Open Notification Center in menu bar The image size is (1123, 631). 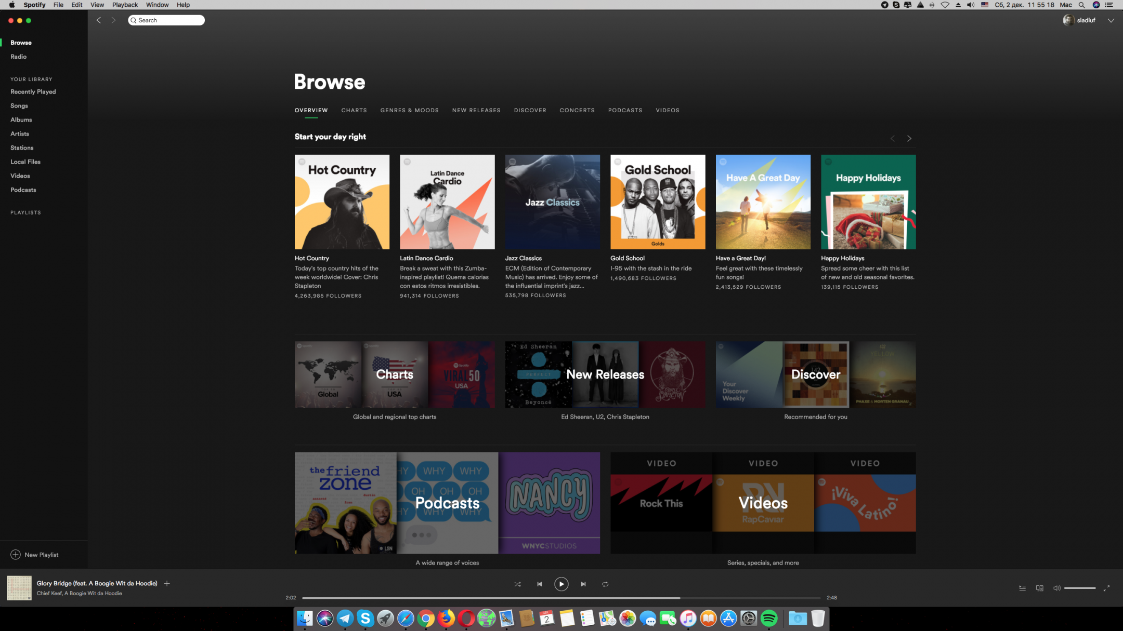pos(1109,5)
